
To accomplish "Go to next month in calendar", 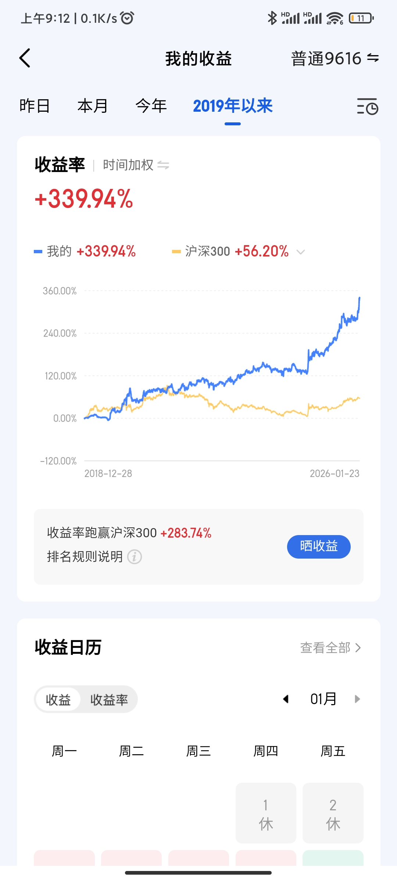I will [x=357, y=699].
